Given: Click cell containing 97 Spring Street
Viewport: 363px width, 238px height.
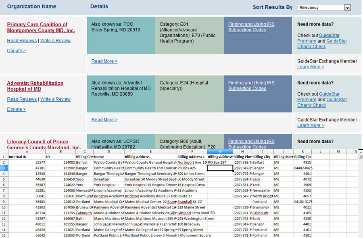Looking at the screenshot, I should coord(192,230).
